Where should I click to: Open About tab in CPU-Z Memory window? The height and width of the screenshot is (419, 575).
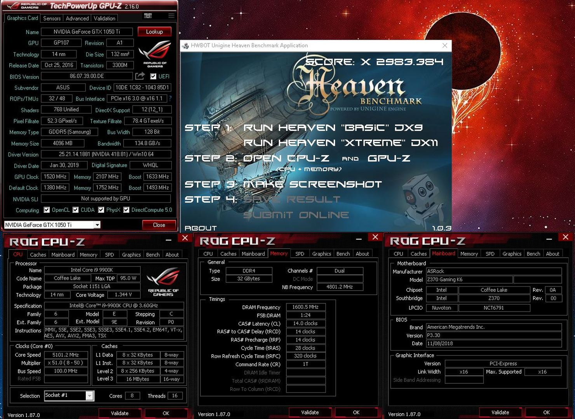click(362, 254)
